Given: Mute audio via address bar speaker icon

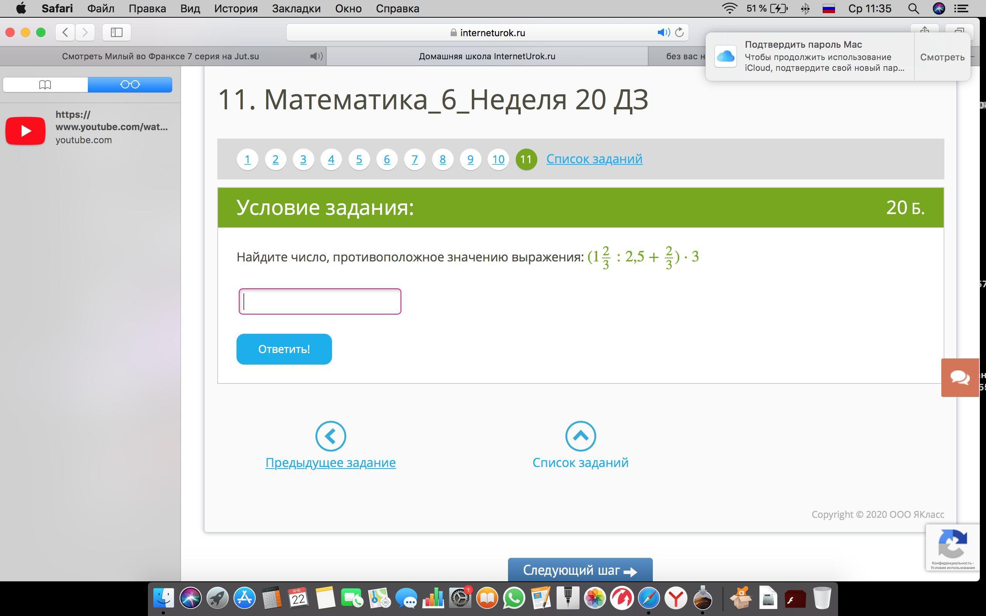Looking at the screenshot, I should point(663,32).
